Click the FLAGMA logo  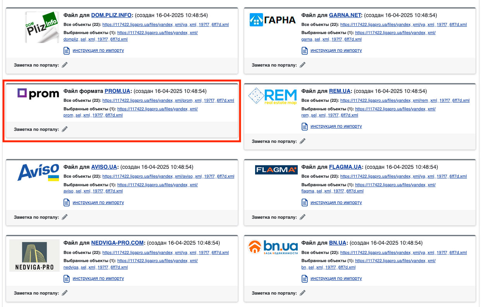pos(276,170)
